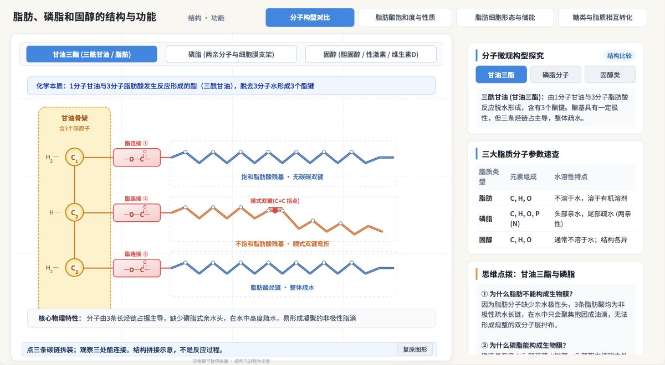Click table cell C, H, O, P (N)
The width and height of the screenshot is (665, 365).
pyautogui.click(x=525, y=219)
